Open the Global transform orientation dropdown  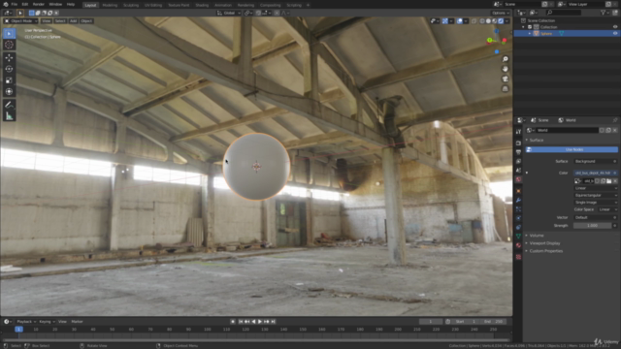[x=229, y=13]
